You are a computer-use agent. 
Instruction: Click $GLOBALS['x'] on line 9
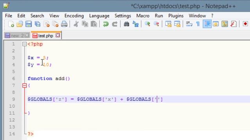tap(96, 100)
